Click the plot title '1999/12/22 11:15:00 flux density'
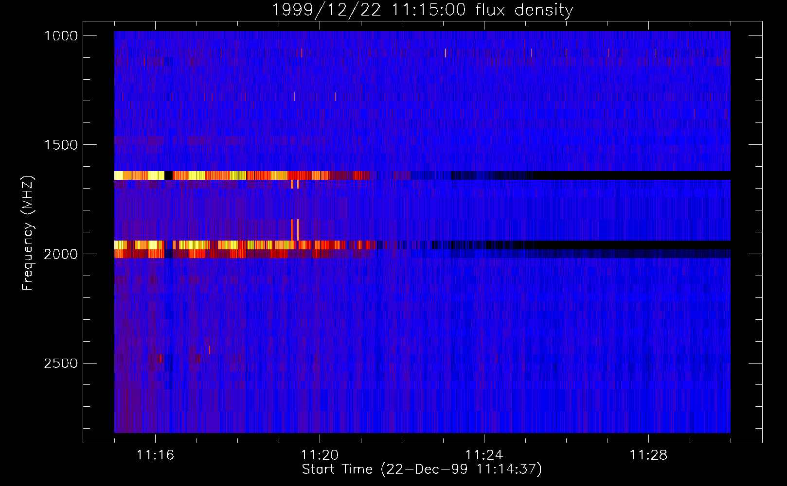 point(422,10)
